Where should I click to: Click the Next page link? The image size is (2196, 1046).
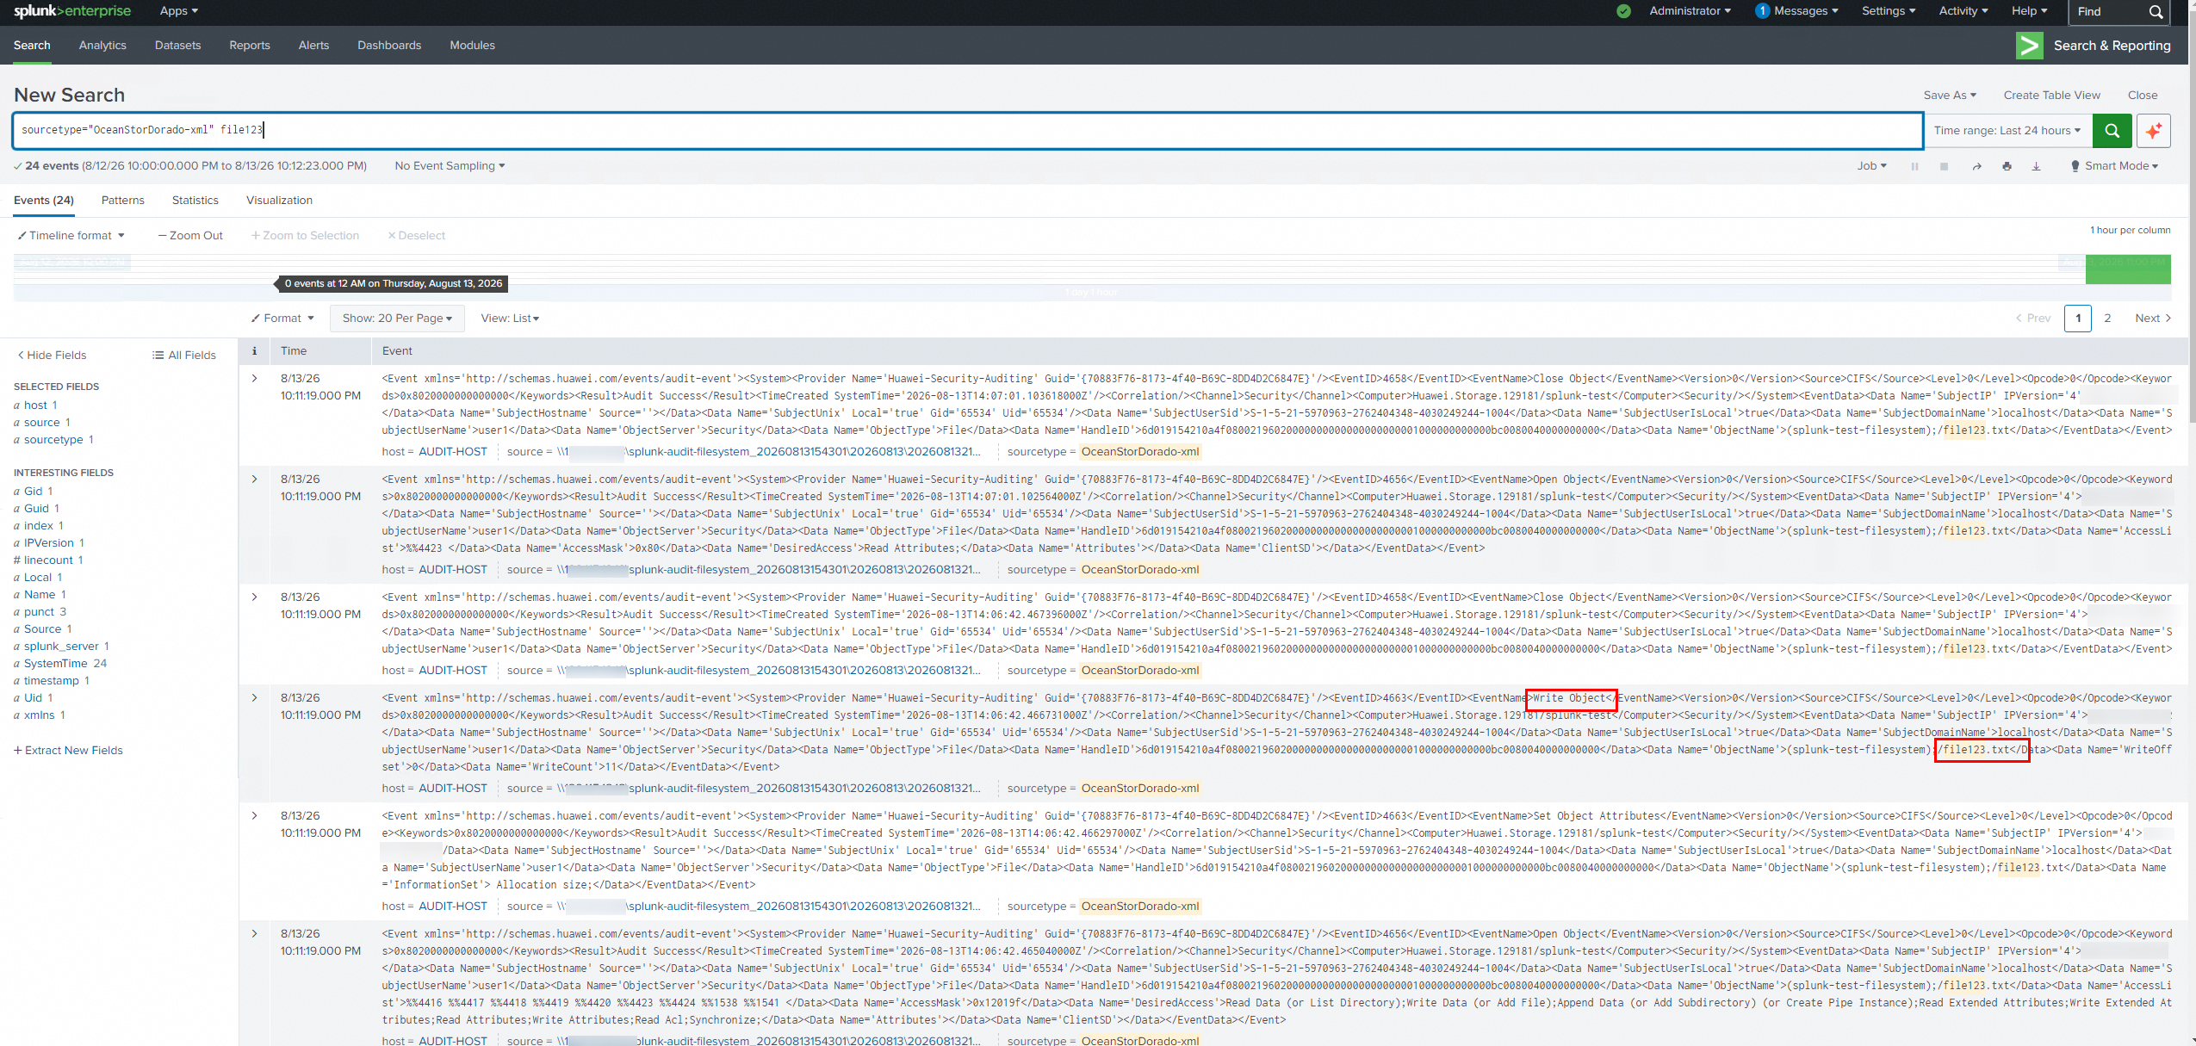[x=2152, y=319]
